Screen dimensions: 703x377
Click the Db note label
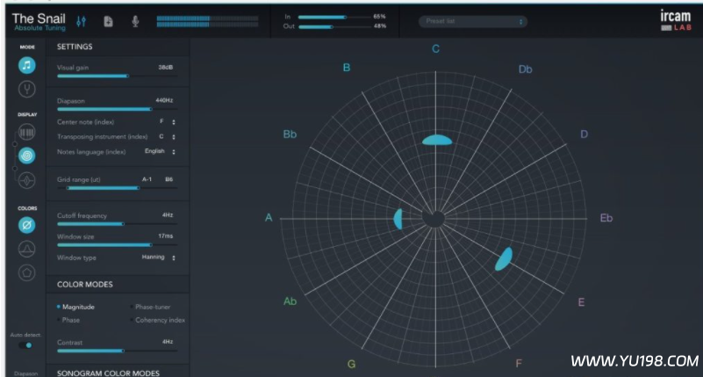pos(526,69)
